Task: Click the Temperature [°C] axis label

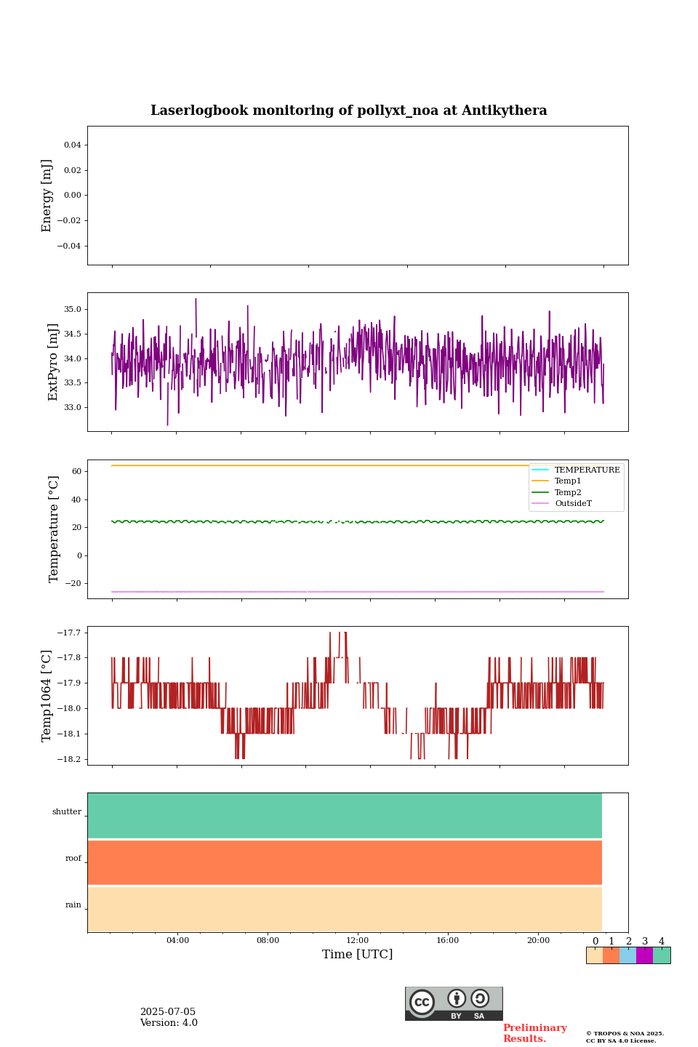Action: tap(54, 529)
